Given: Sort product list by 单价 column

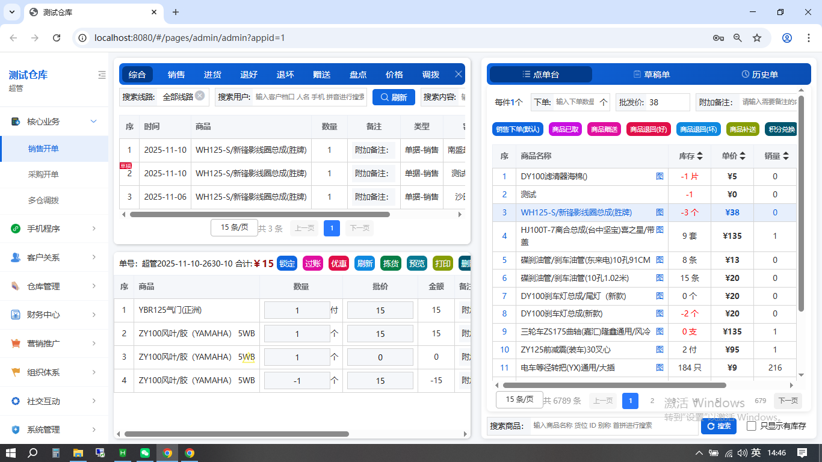Looking at the screenshot, I should (734, 156).
